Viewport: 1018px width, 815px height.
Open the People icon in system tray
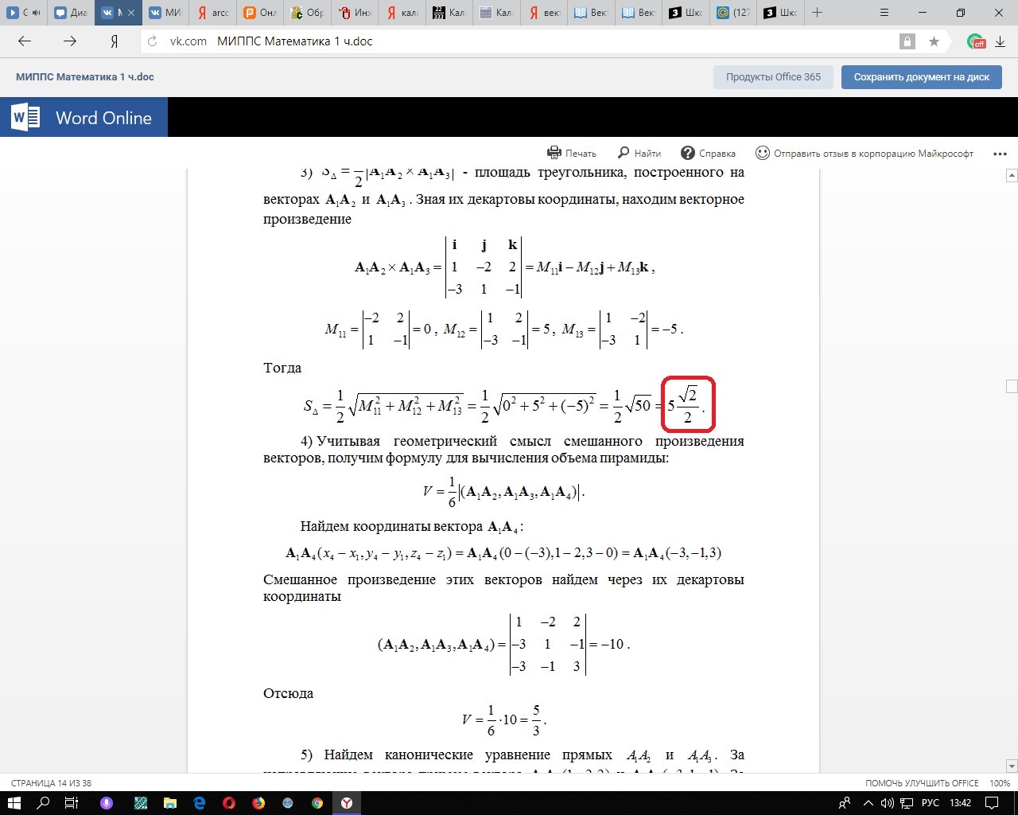(846, 803)
